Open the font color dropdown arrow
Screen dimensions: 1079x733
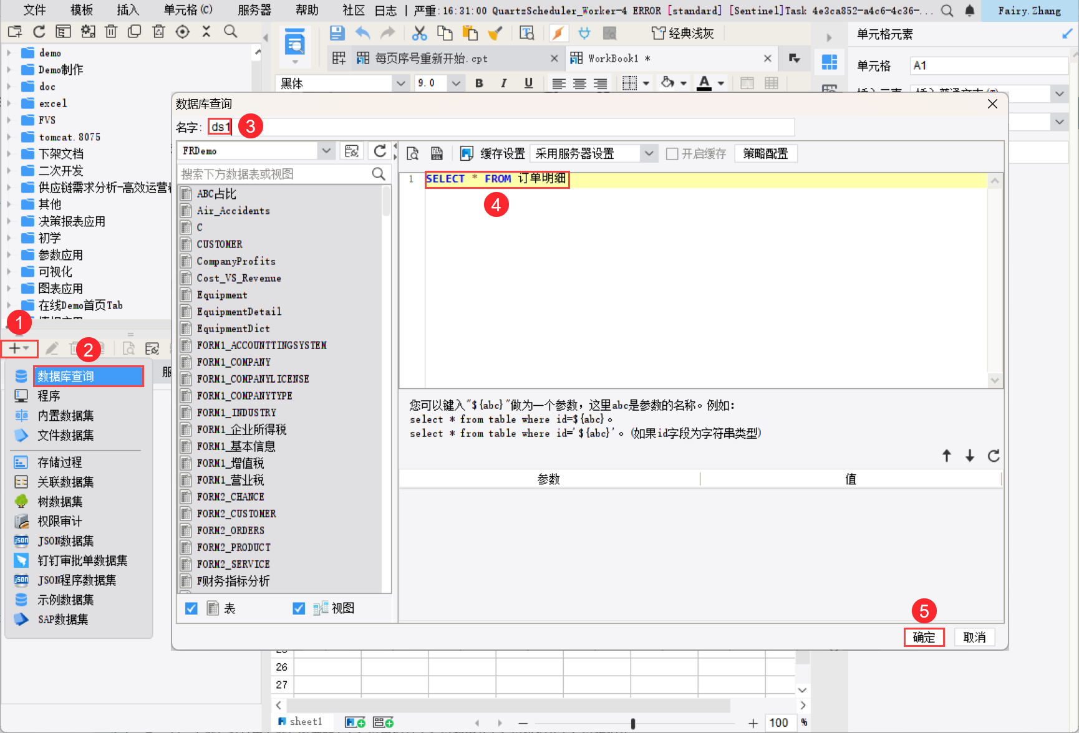(721, 83)
